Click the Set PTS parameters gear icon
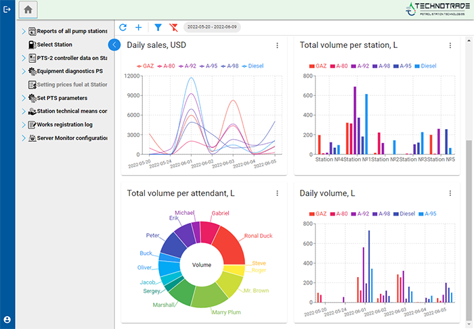 pyautogui.click(x=32, y=98)
